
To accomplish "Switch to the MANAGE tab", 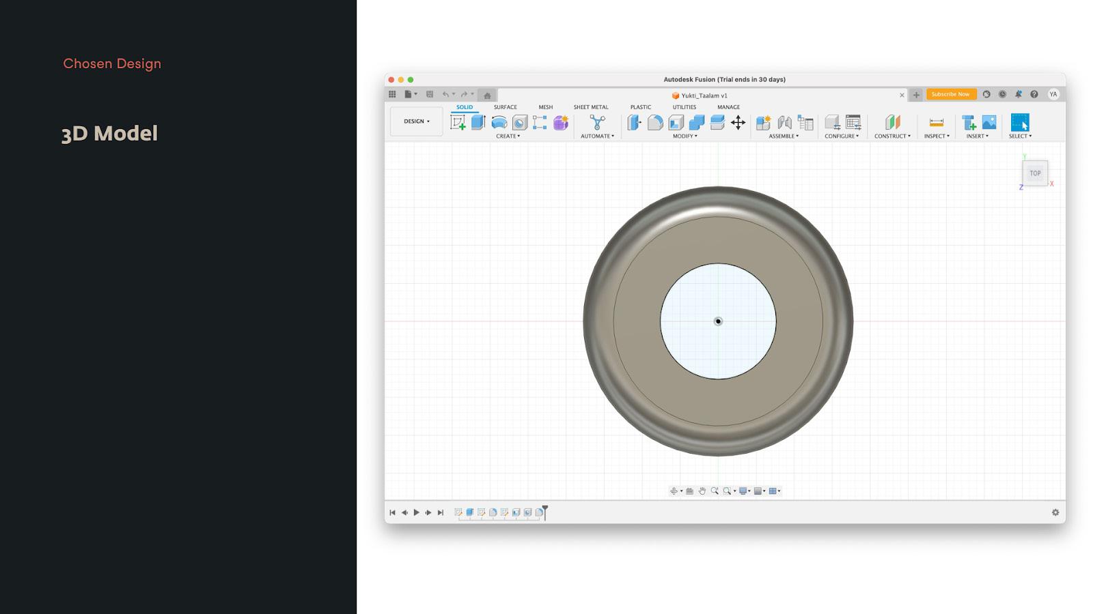I will (x=729, y=107).
